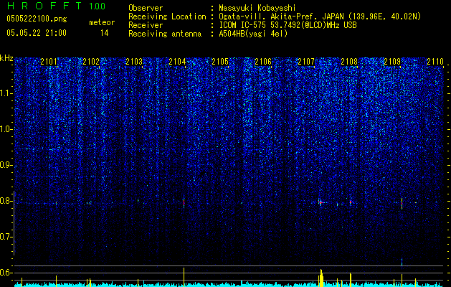Click the tall yellow power spike at 2104
Screen dimensions: 451x287
pos(184,277)
